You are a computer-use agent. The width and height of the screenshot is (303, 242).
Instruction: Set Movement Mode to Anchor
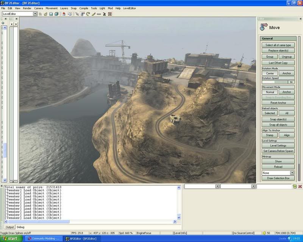point(286,92)
